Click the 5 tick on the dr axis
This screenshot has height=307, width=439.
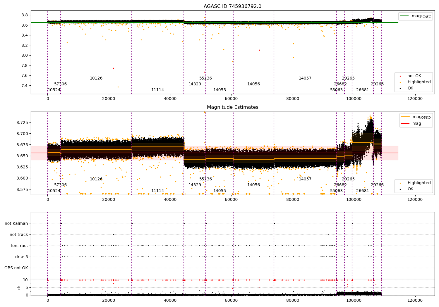coord(27,287)
